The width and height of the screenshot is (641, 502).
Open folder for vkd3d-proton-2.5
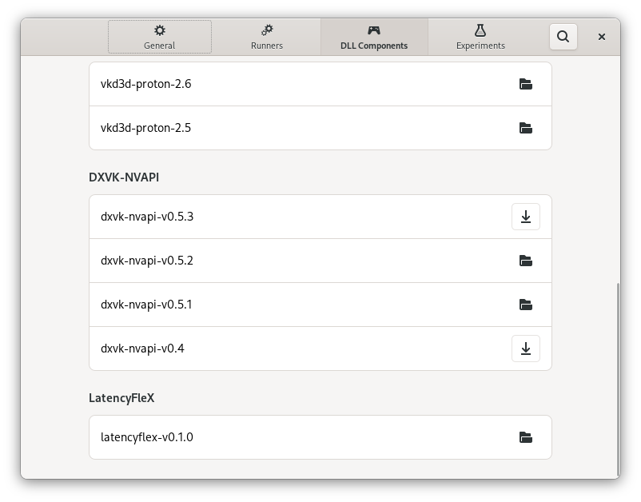click(526, 128)
